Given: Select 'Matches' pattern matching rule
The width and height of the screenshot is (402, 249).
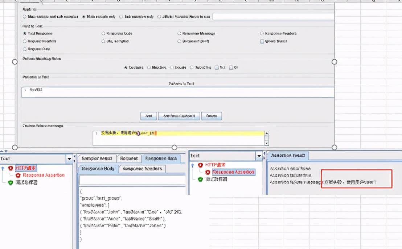Looking at the screenshot, I should pyautogui.click(x=149, y=67).
